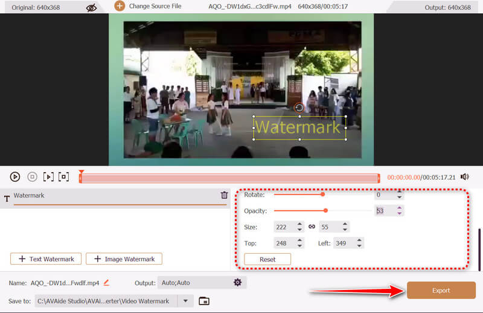Click the pink timeline range bar
Image resolution: width=483 pixels, height=313 pixels.
tap(229, 178)
